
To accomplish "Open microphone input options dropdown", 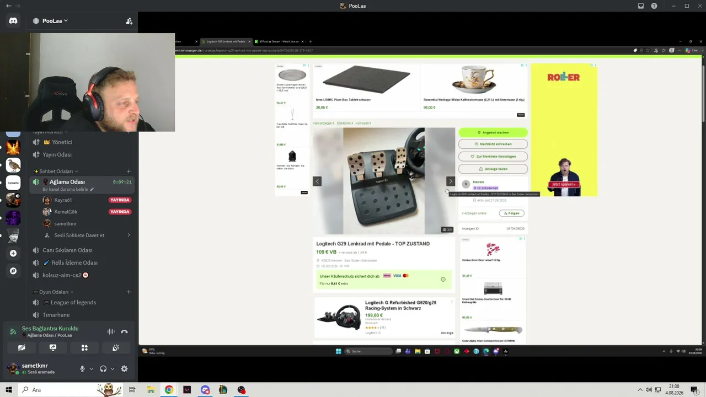I will tap(92, 369).
